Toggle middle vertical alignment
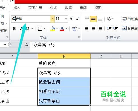Viewport: 138px width, 111px height. click(93, 19)
